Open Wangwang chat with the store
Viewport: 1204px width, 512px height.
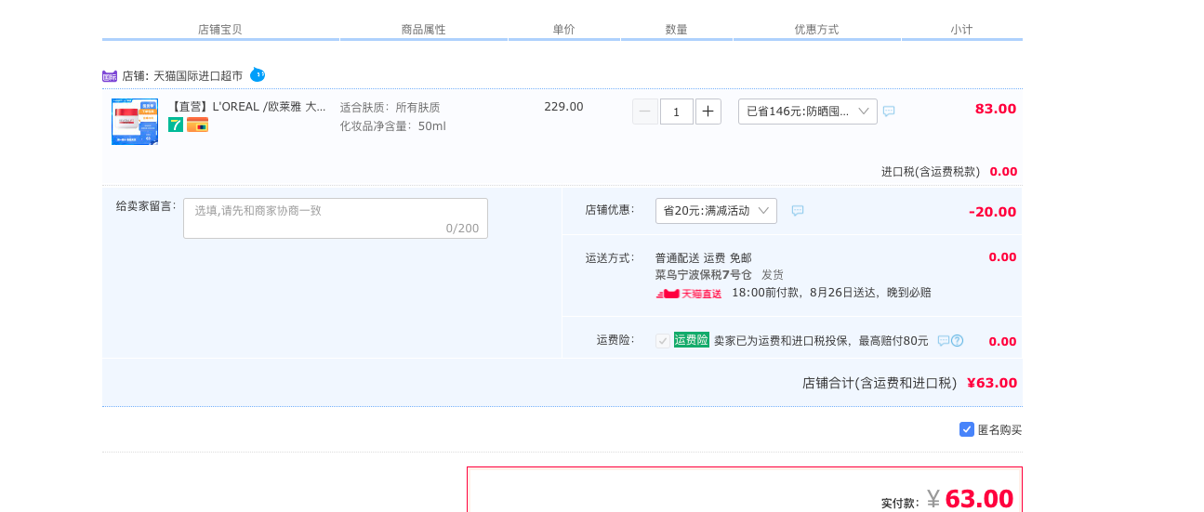[x=258, y=74]
